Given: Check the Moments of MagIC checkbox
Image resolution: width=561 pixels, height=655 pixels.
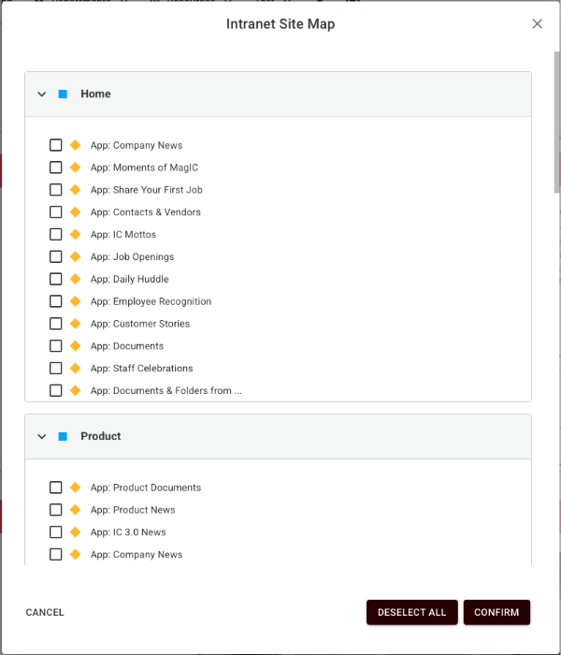Looking at the screenshot, I should (x=56, y=167).
